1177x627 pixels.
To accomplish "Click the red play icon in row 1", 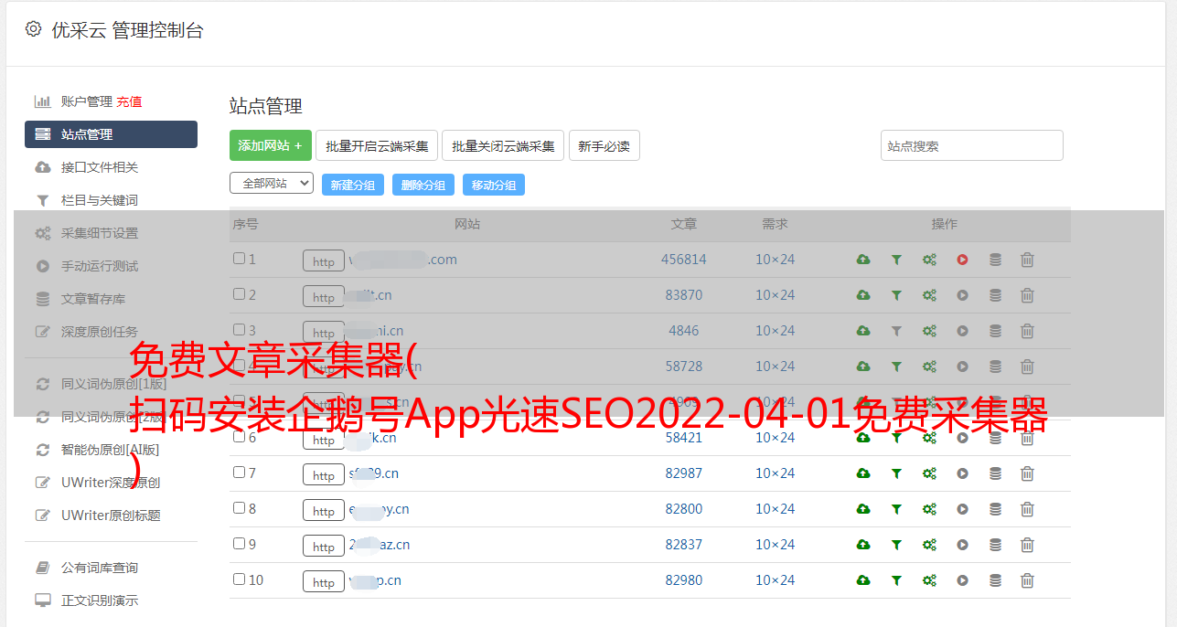I will [x=962, y=260].
